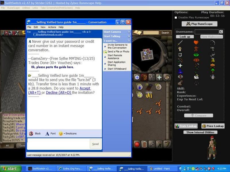Select the Firemaking campfire skill icon
This screenshot has width=230, height=172.
(212, 65)
